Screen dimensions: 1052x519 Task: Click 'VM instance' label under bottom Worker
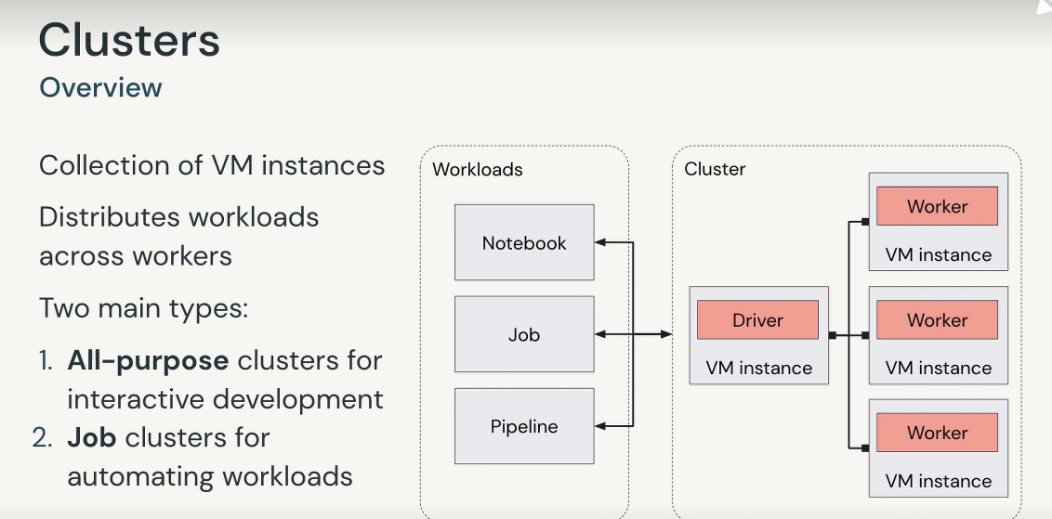tap(938, 482)
